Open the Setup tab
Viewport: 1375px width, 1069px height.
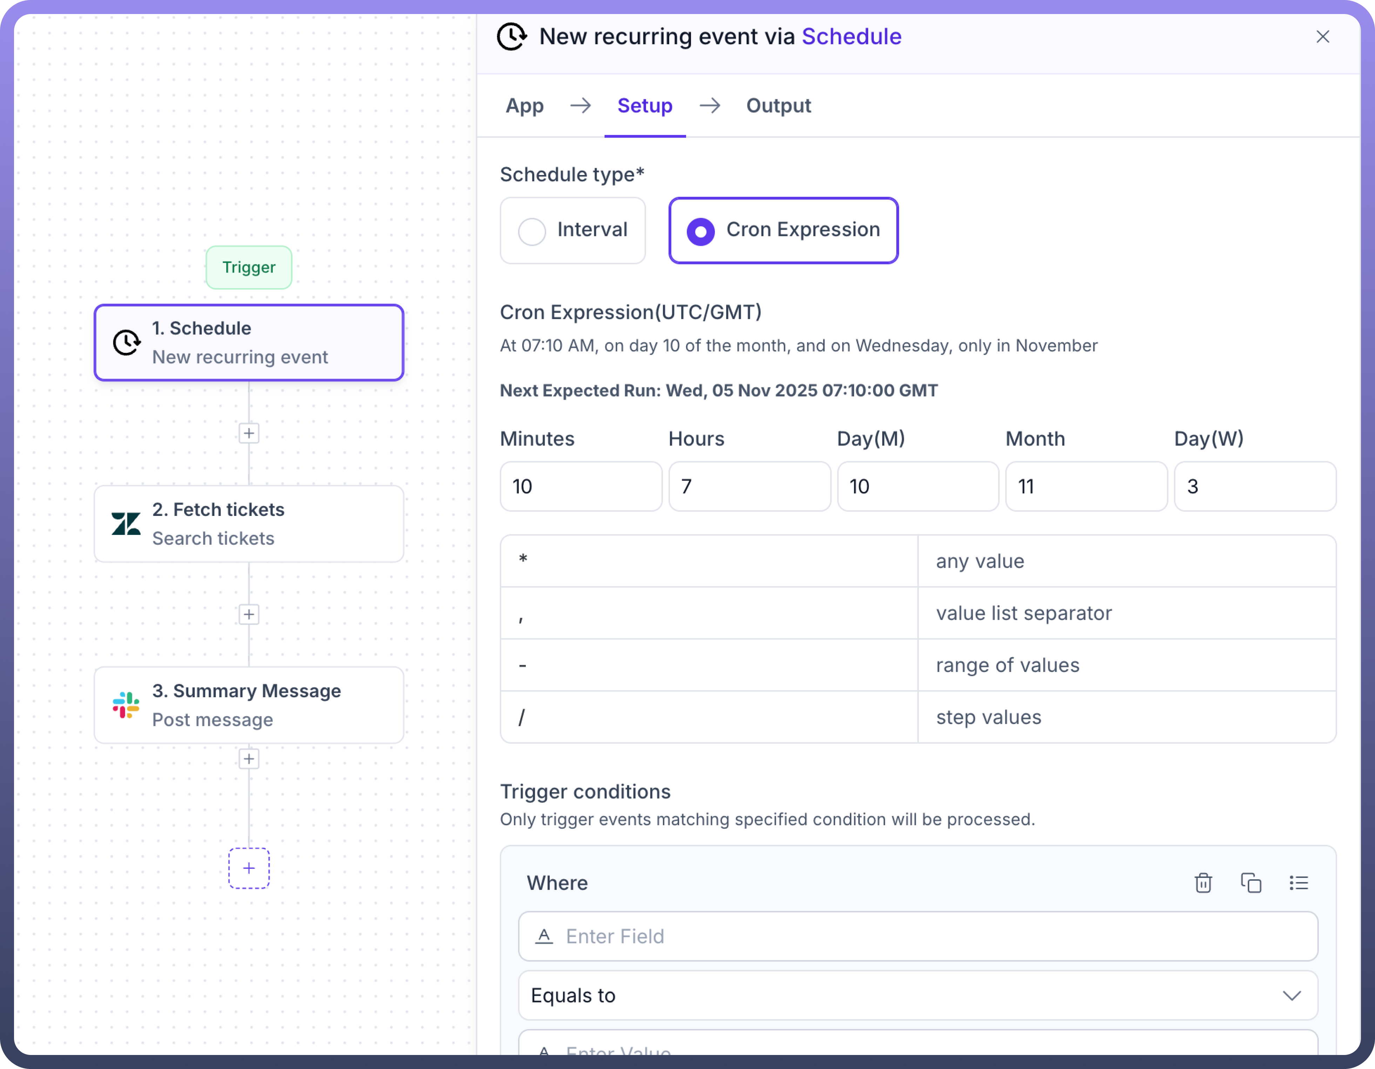[x=644, y=106]
